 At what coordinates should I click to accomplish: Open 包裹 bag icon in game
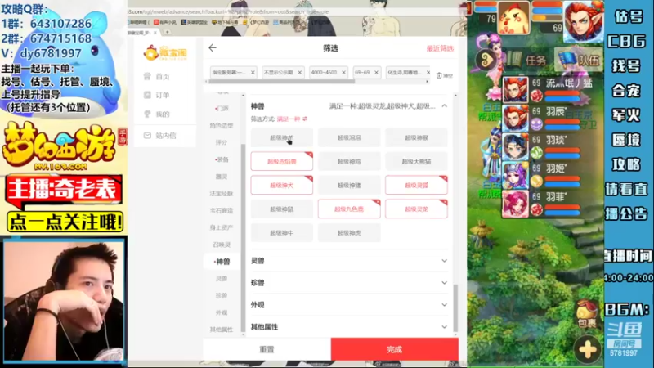coord(587,313)
